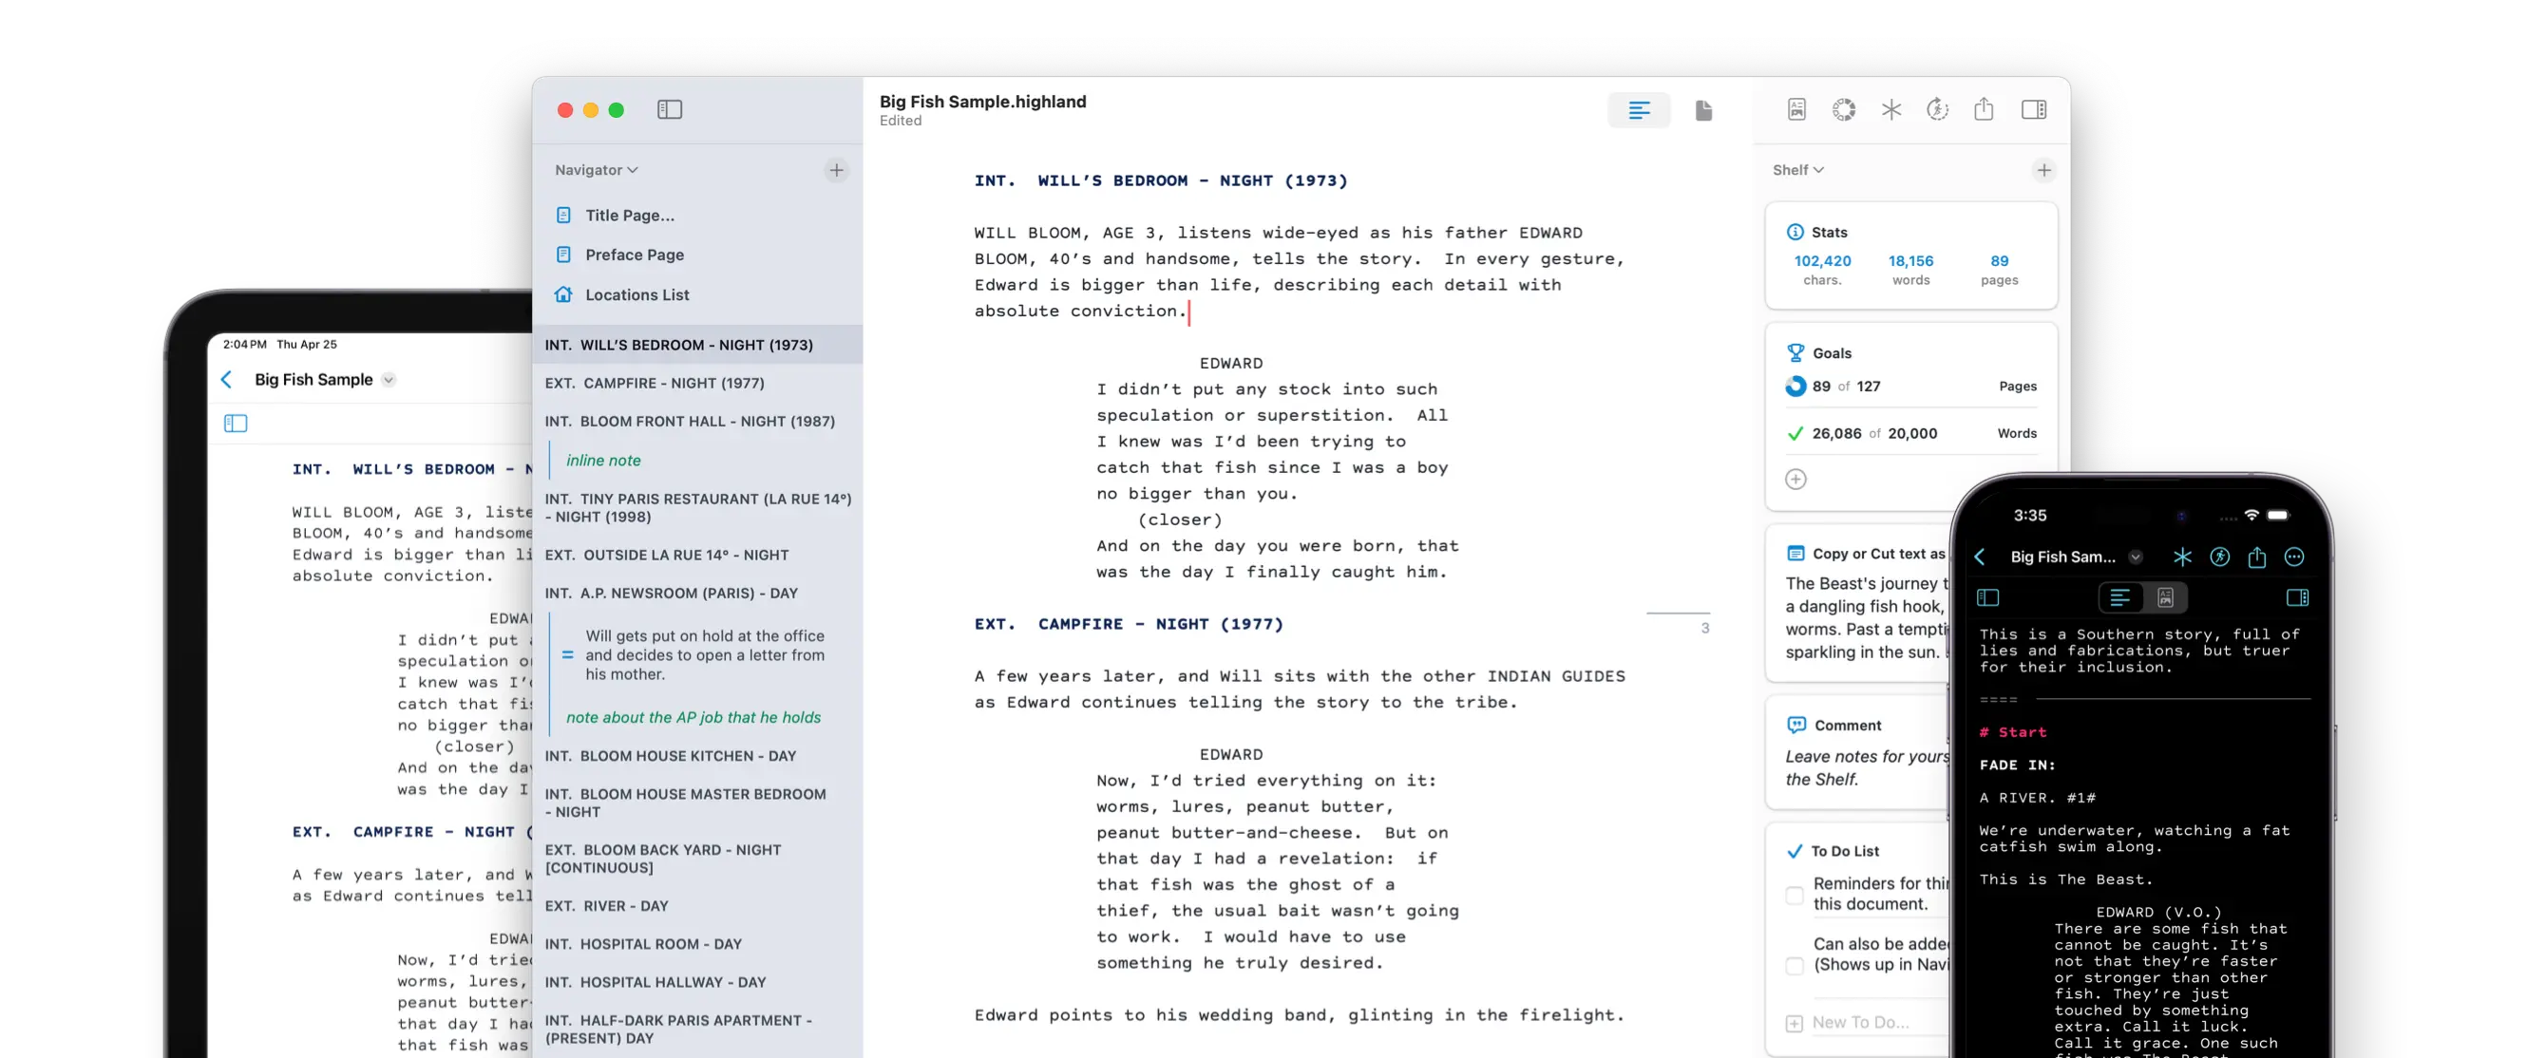Click the green checkmark beside 26,086 words goal

point(1795,433)
